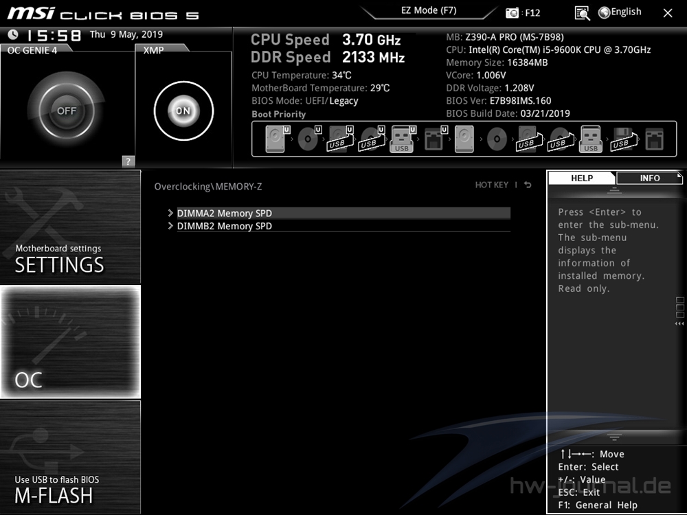Close the BIOS with the X icon
687x515 pixels.
tap(668, 13)
